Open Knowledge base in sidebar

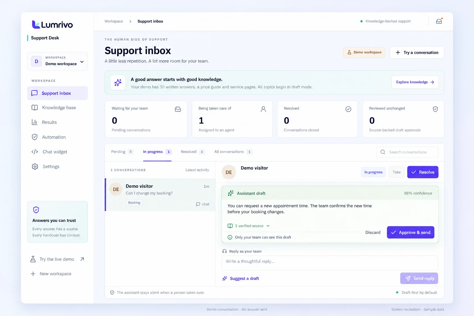[x=57, y=108]
